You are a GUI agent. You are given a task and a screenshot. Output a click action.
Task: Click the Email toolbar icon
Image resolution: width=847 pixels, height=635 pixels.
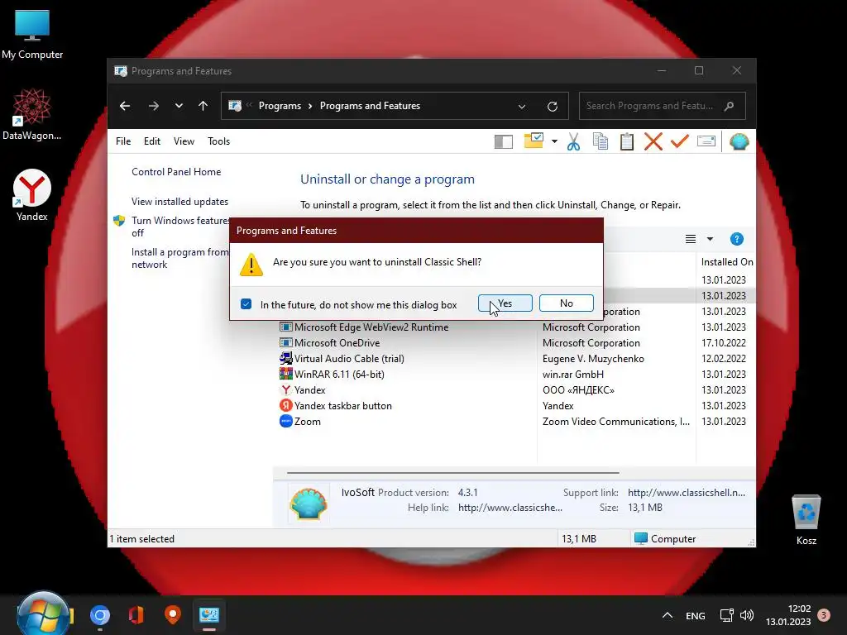706,141
